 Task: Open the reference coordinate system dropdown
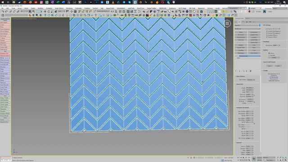click(62, 12)
